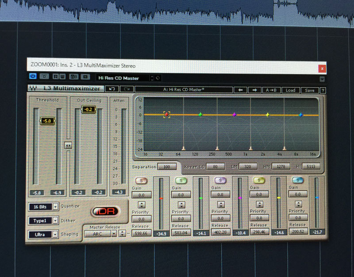Open the 16 Bits Quantize dropdown

click(43, 207)
